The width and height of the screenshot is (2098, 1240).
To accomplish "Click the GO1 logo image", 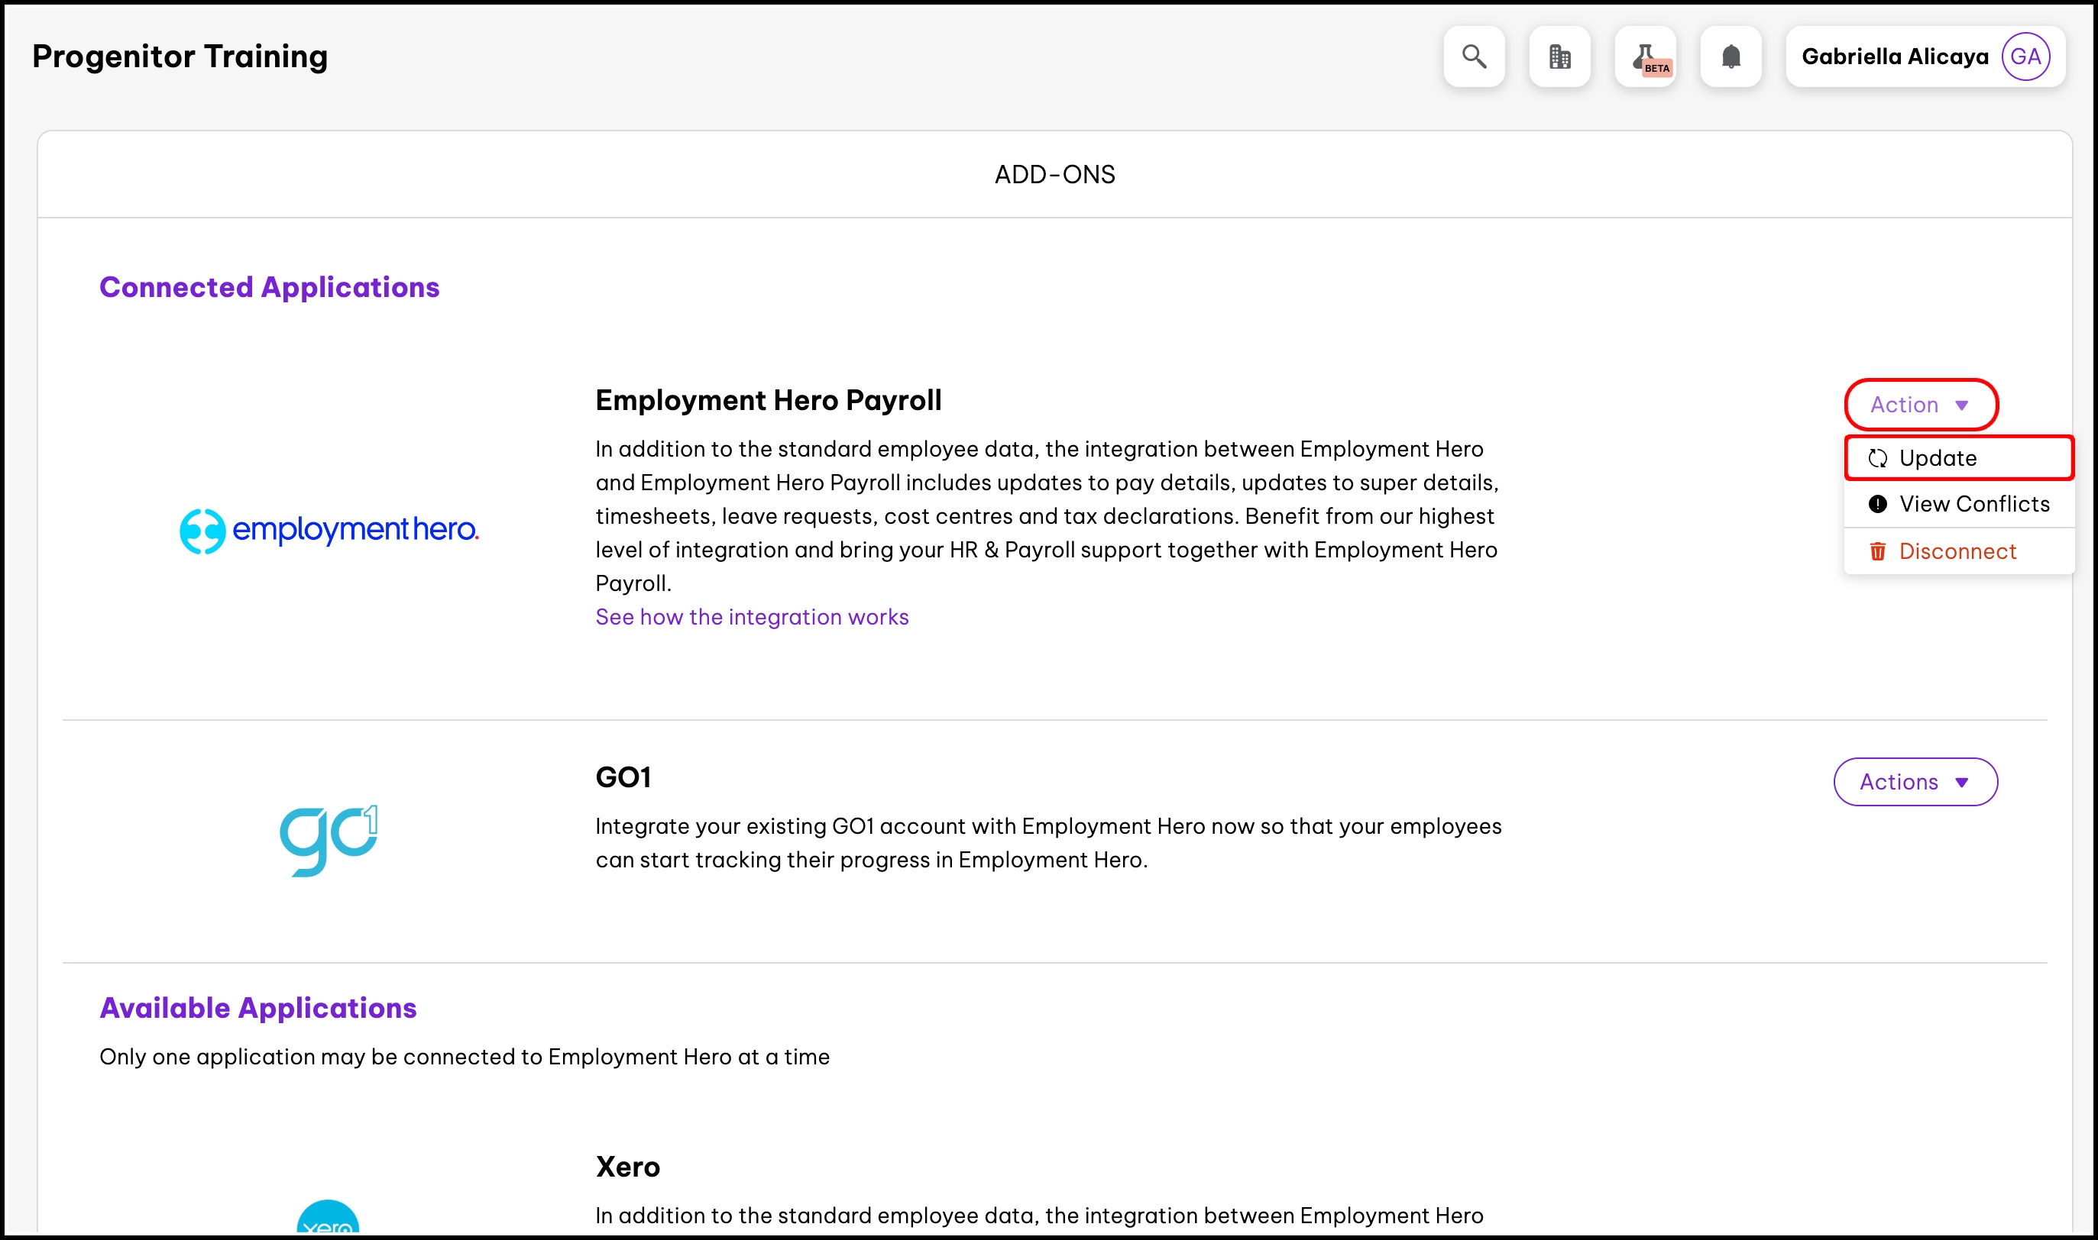I will [329, 841].
